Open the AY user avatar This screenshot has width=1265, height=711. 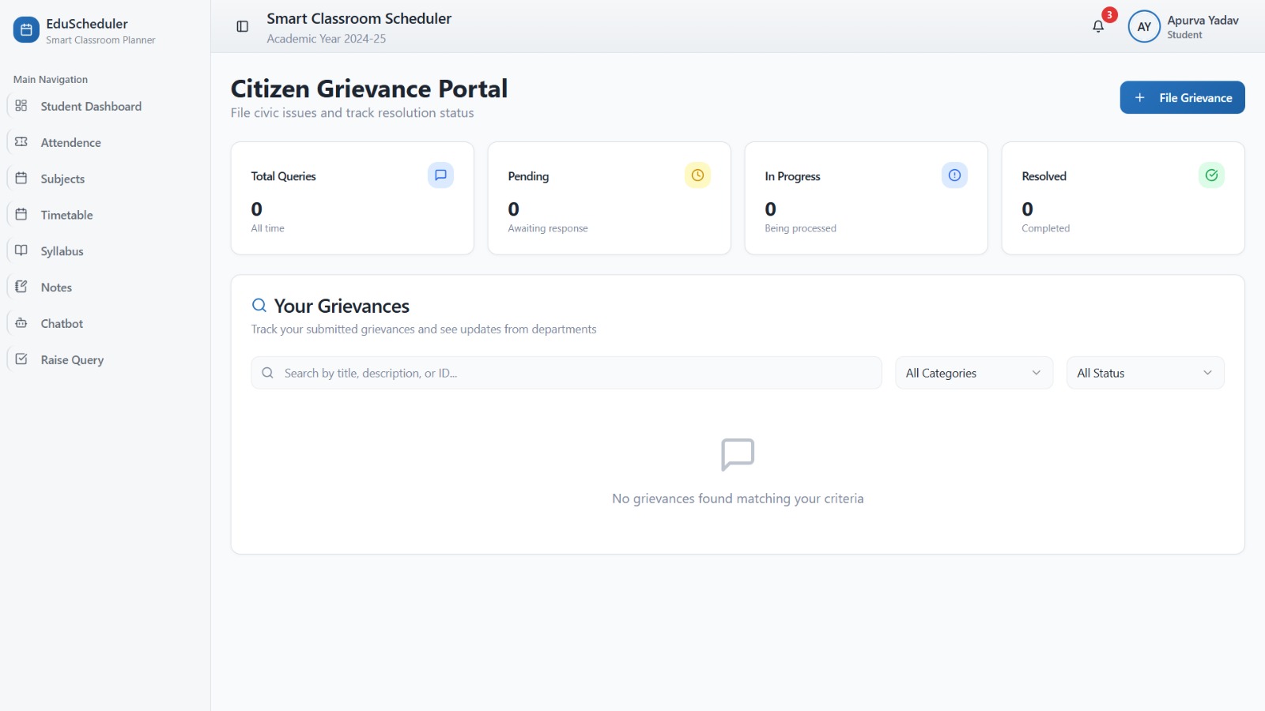click(1144, 27)
